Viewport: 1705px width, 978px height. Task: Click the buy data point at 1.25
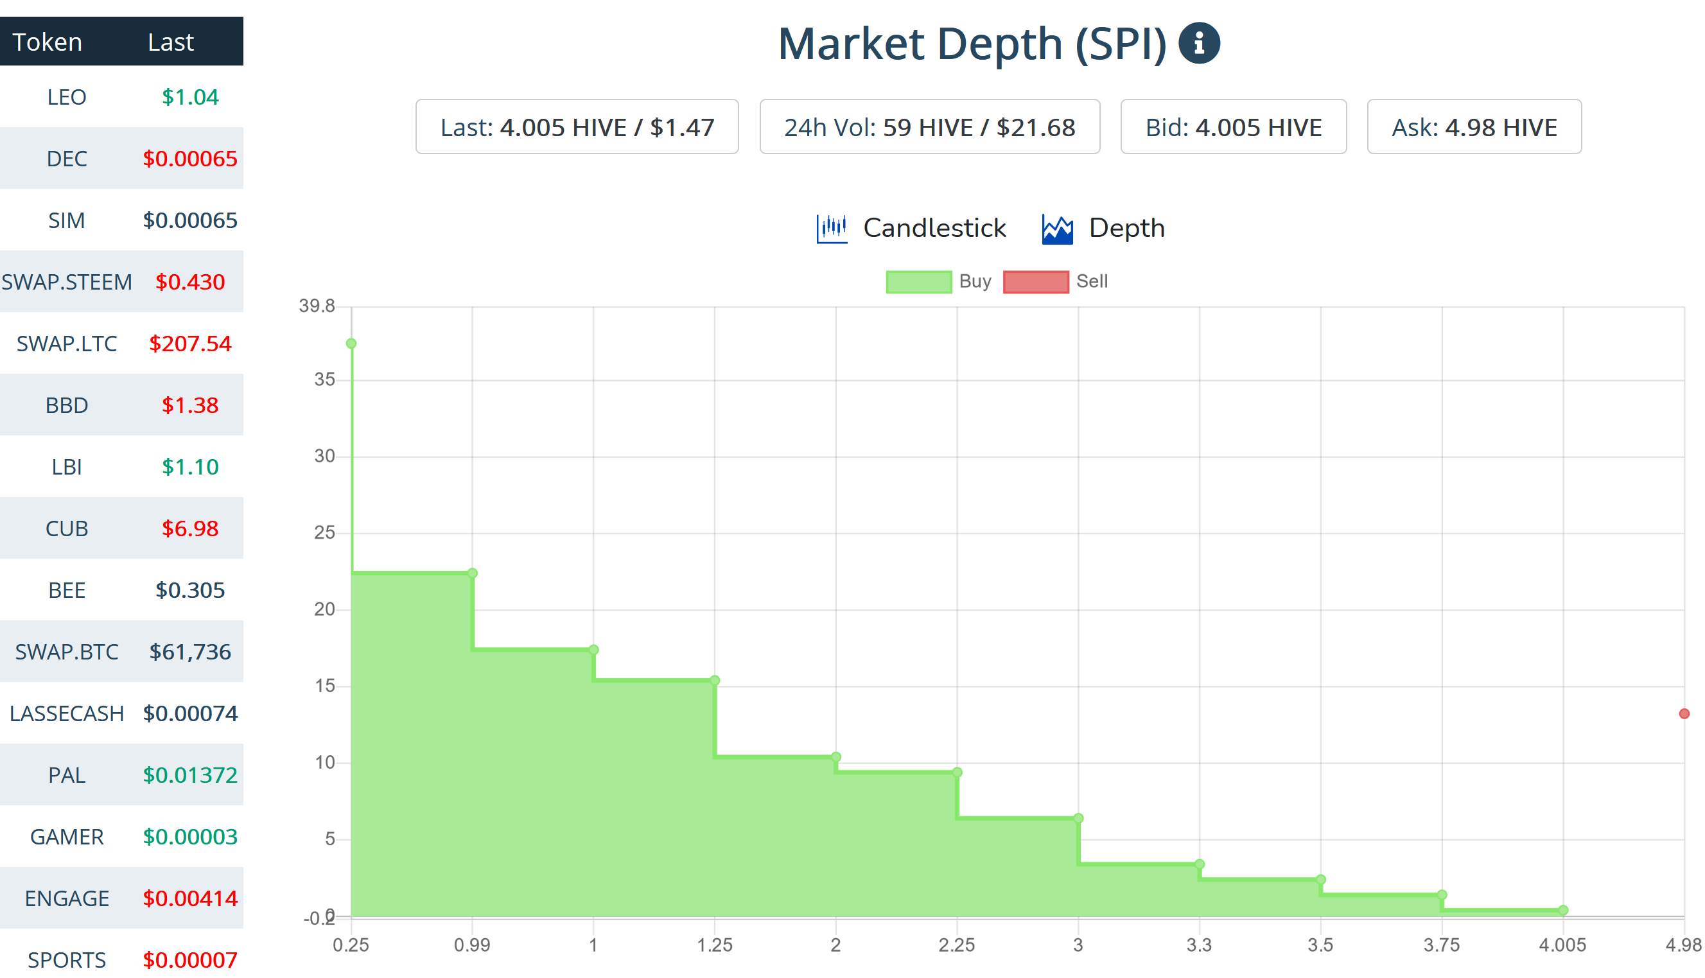(x=715, y=681)
